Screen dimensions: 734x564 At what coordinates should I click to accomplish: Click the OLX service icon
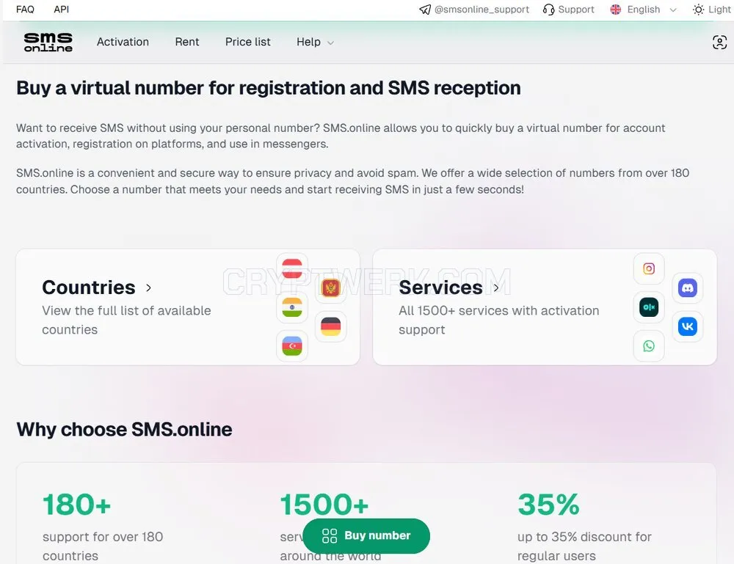tap(649, 307)
